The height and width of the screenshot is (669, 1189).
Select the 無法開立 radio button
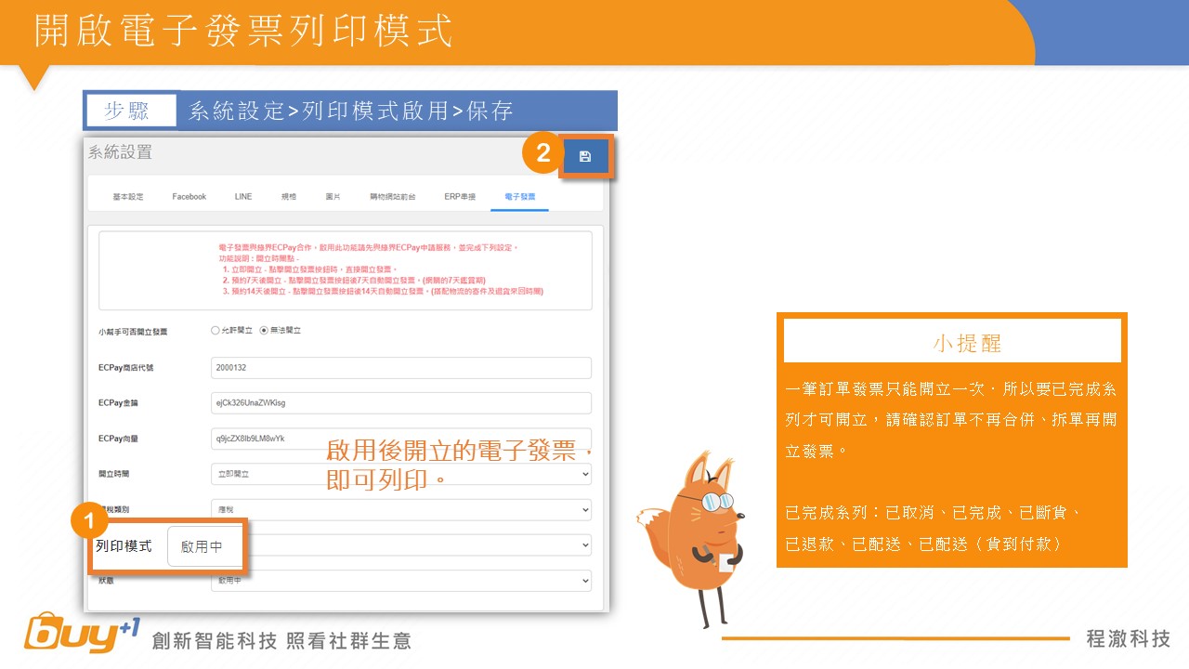coord(264,330)
